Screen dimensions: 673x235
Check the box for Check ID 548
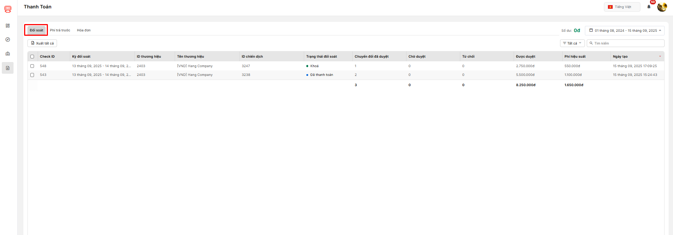point(32,66)
